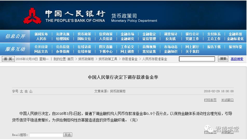
Task: Open 货币政策司 breadcrumb link
Action: pyautogui.click(x=86, y=59)
